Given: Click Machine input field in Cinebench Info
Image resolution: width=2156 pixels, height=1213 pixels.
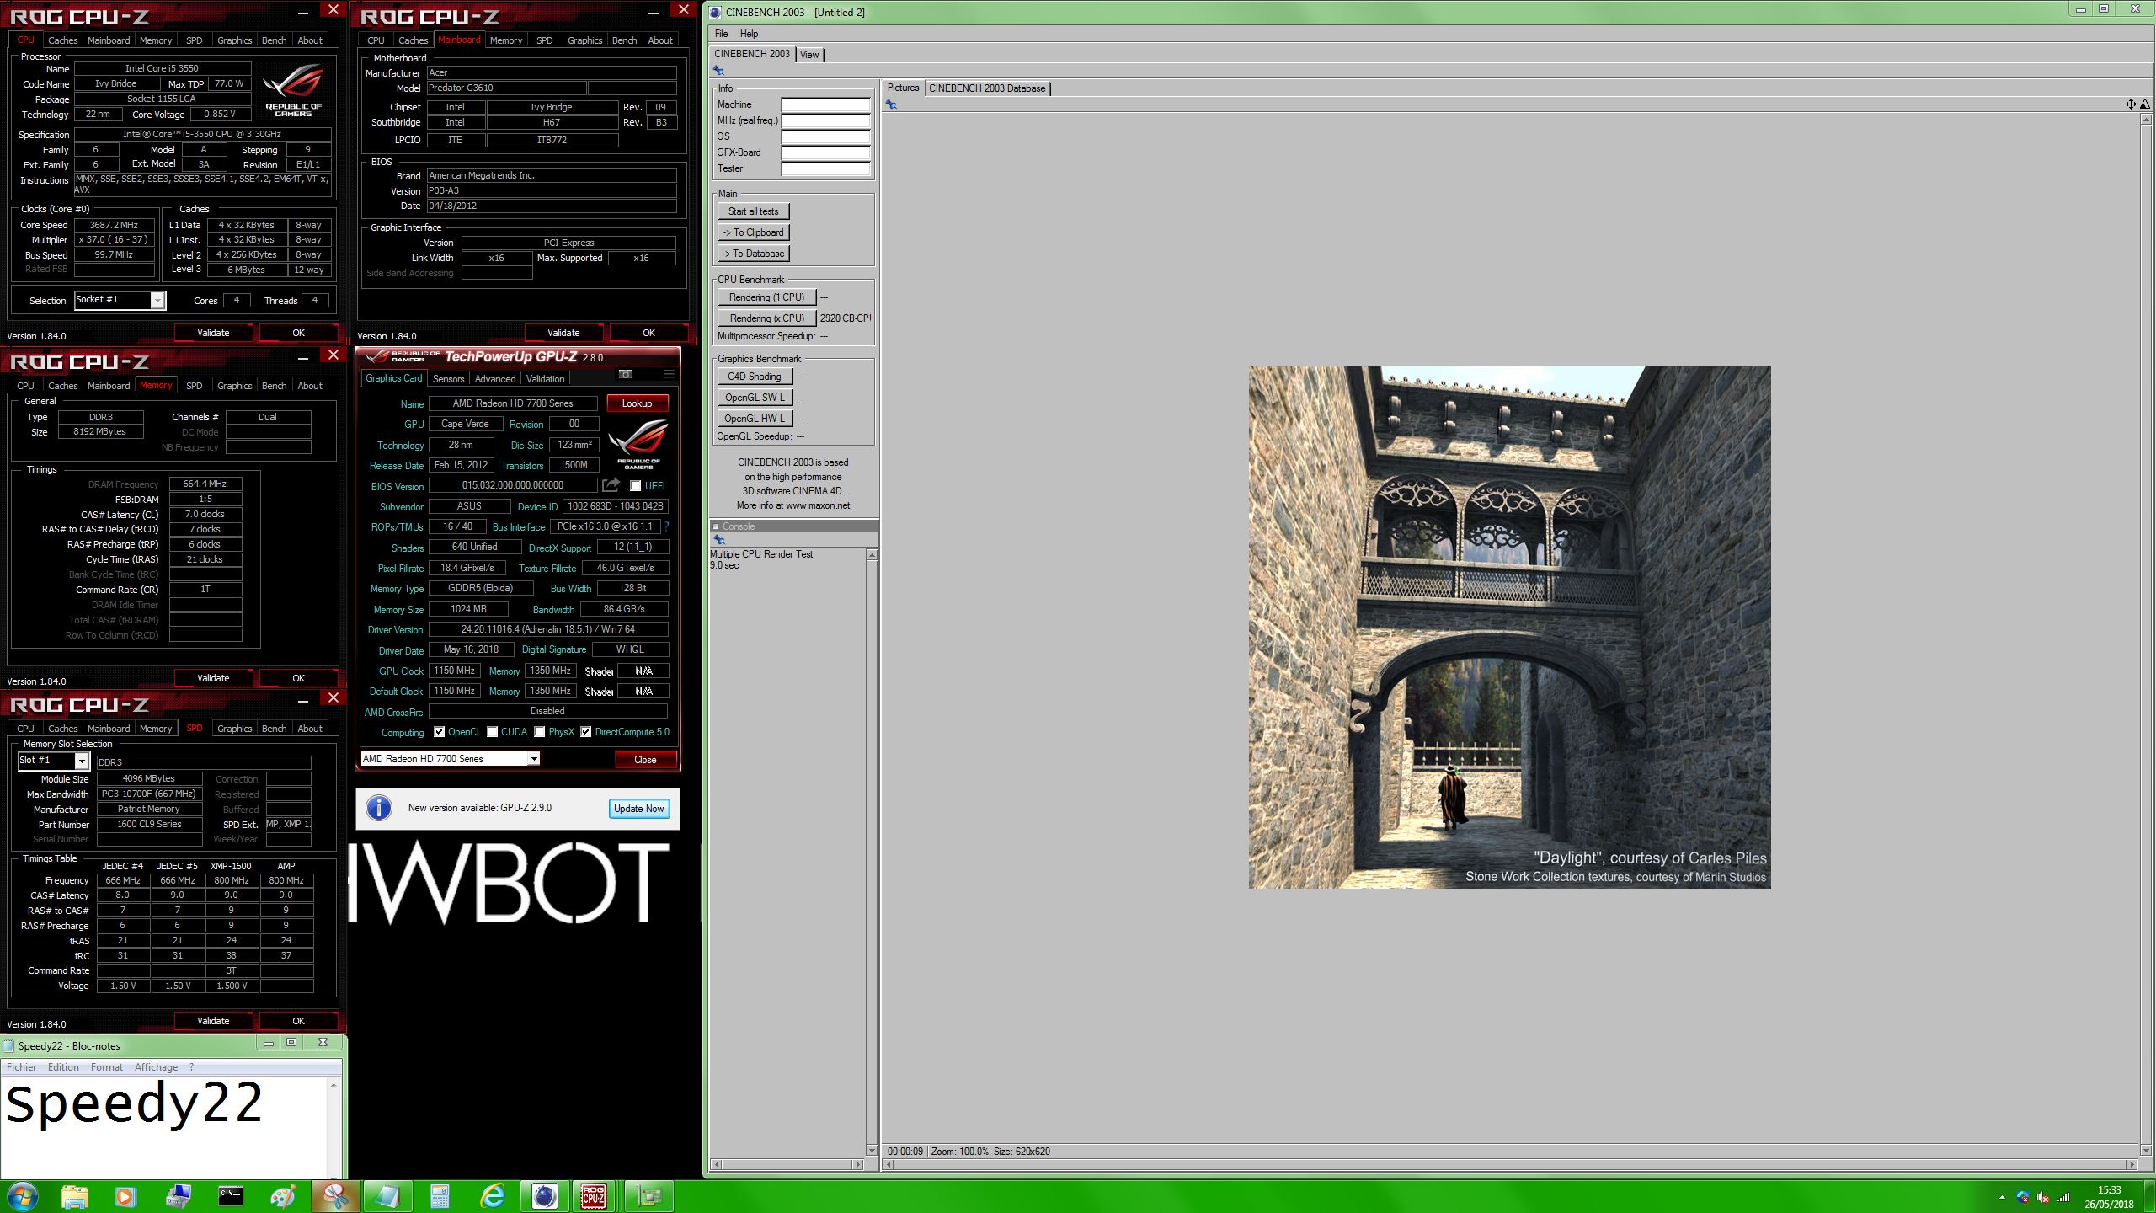Looking at the screenshot, I should tap(825, 105).
